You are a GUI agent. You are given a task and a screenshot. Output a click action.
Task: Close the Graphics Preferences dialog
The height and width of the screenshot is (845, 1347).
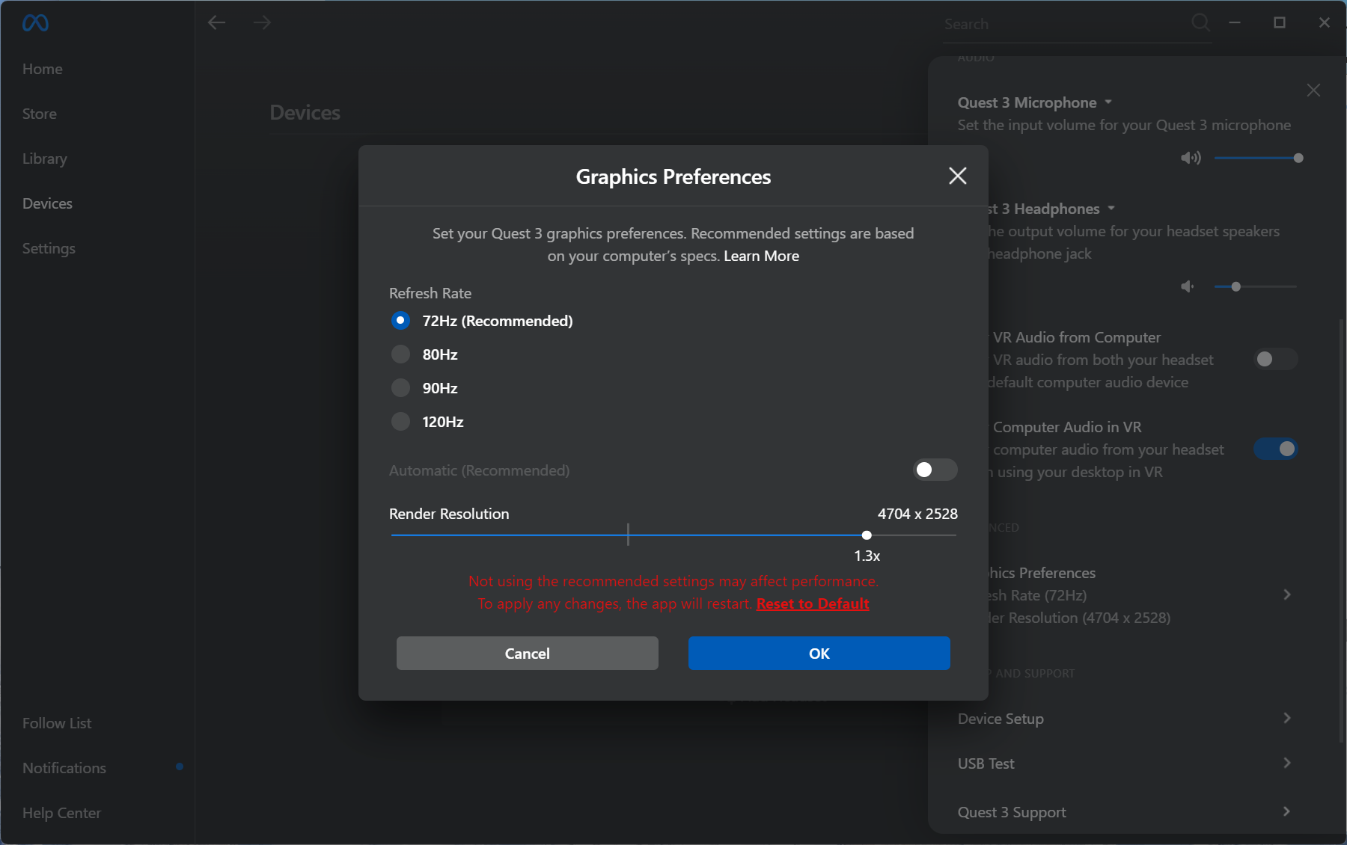pyautogui.click(x=957, y=176)
